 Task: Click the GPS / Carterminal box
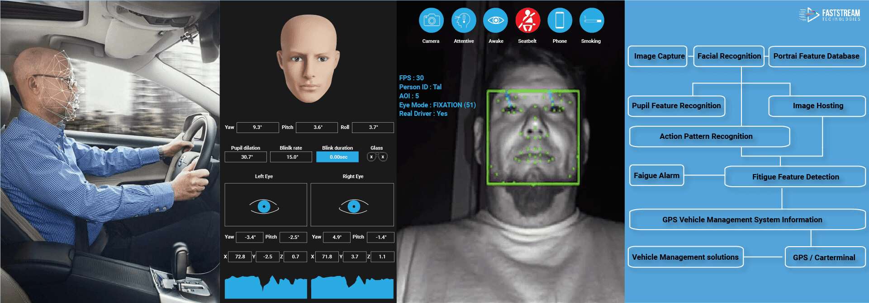coord(825,257)
